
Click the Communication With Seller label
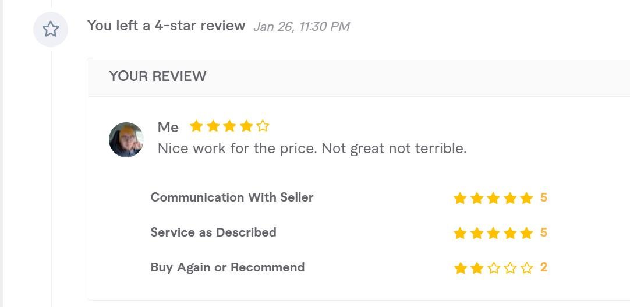(232, 197)
